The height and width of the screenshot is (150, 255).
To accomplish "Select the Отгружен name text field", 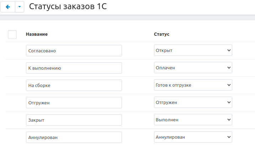I will (x=74, y=103).
